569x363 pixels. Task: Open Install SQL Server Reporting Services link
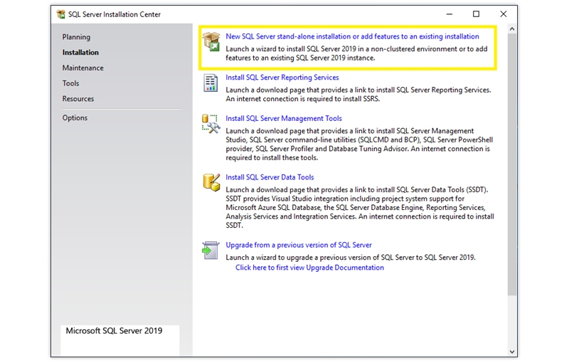coord(282,78)
